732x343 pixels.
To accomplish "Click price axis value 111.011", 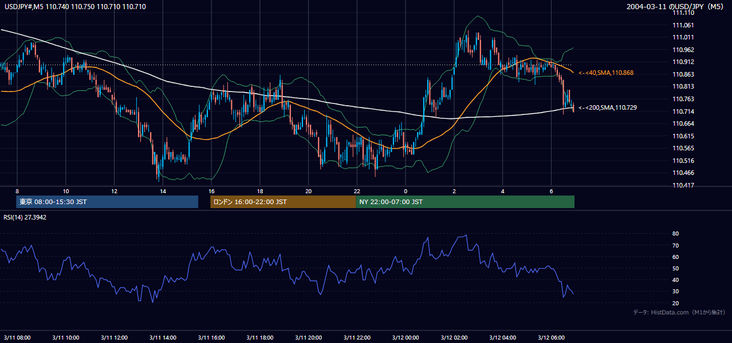I will 683,37.
